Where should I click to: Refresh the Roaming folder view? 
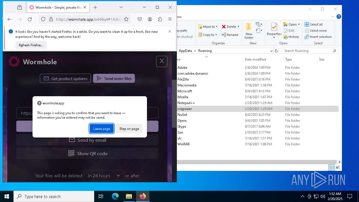276,51
